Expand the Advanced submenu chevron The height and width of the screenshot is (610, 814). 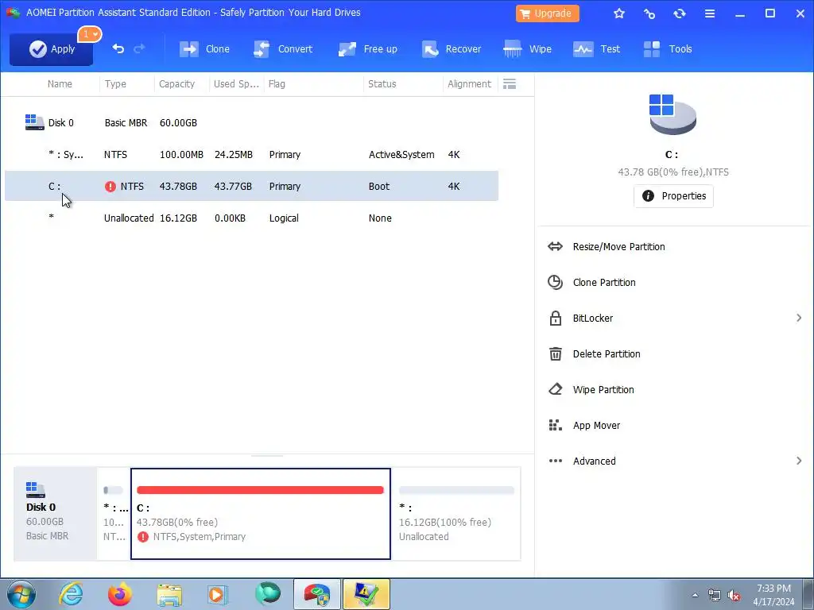click(799, 461)
